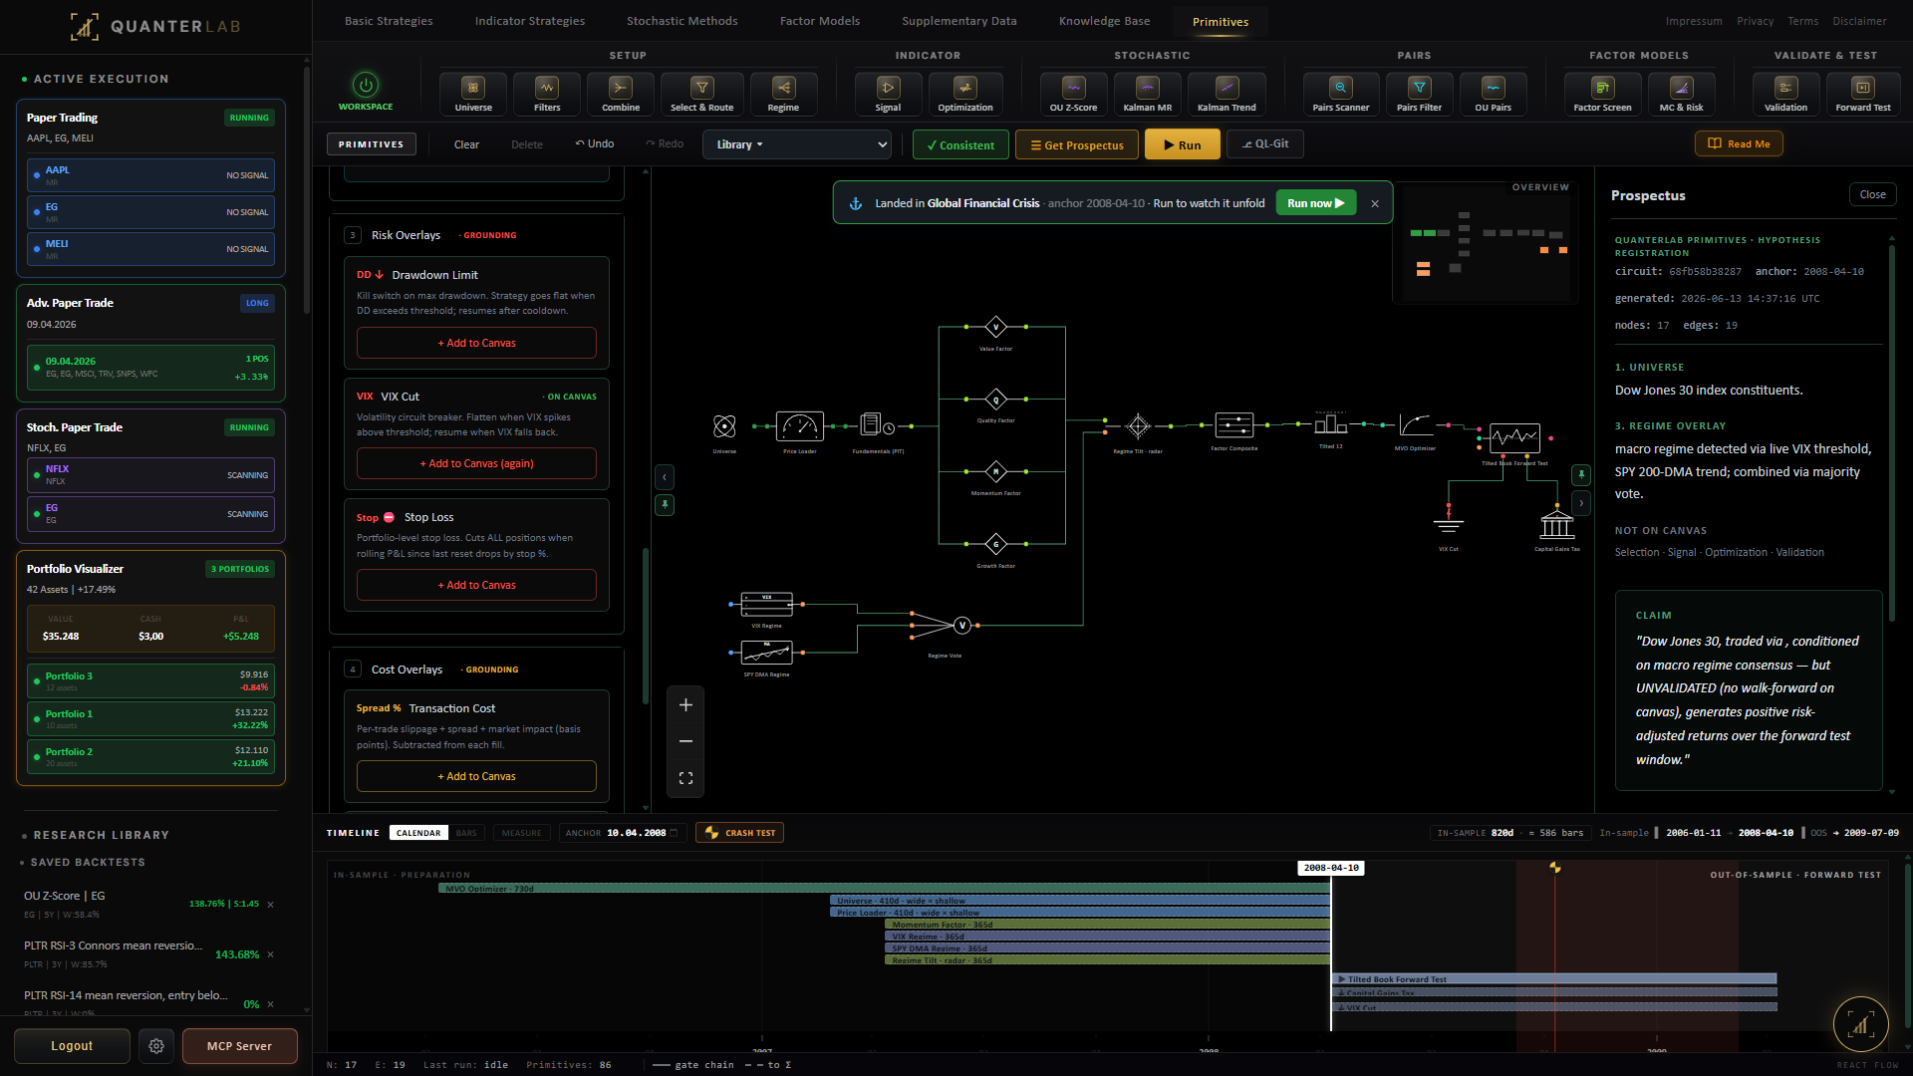Open the Pairs Scanner tool
Screen dimensions: 1913x1076
[x=1341, y=95]
